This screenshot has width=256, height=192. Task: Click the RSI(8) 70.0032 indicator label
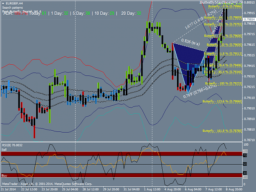(x=12, y=145)
